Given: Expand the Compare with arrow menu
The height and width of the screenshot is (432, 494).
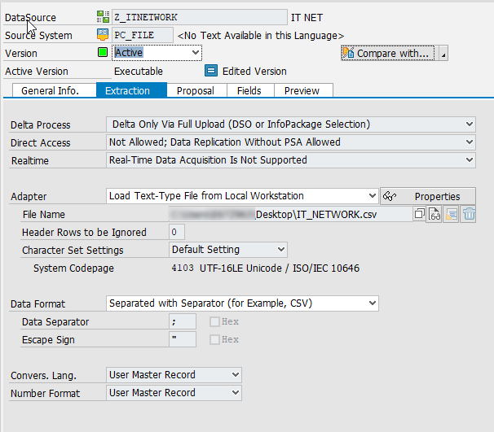Looking at the screenshot, I should [443, 53].
